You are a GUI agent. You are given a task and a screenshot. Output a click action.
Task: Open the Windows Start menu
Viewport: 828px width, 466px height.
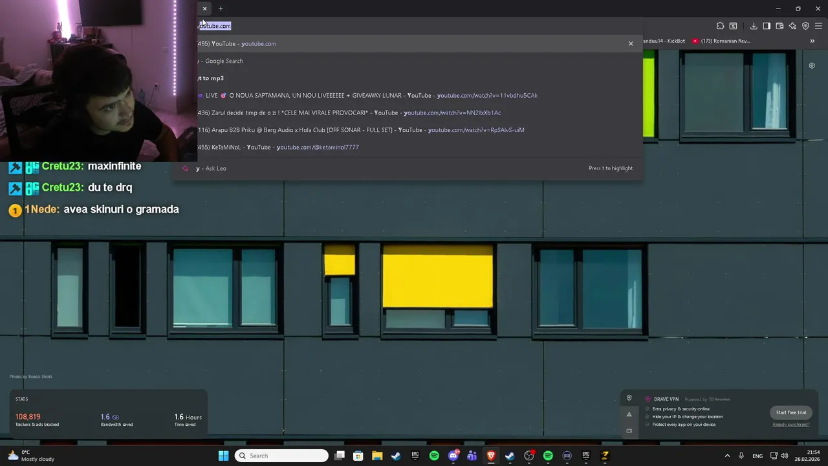click(223, 456)
